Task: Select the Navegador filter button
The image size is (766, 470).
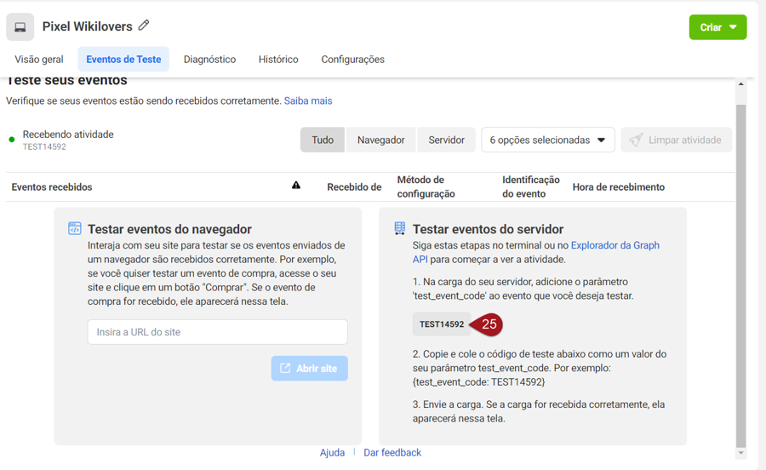Action: pos(380,140)
